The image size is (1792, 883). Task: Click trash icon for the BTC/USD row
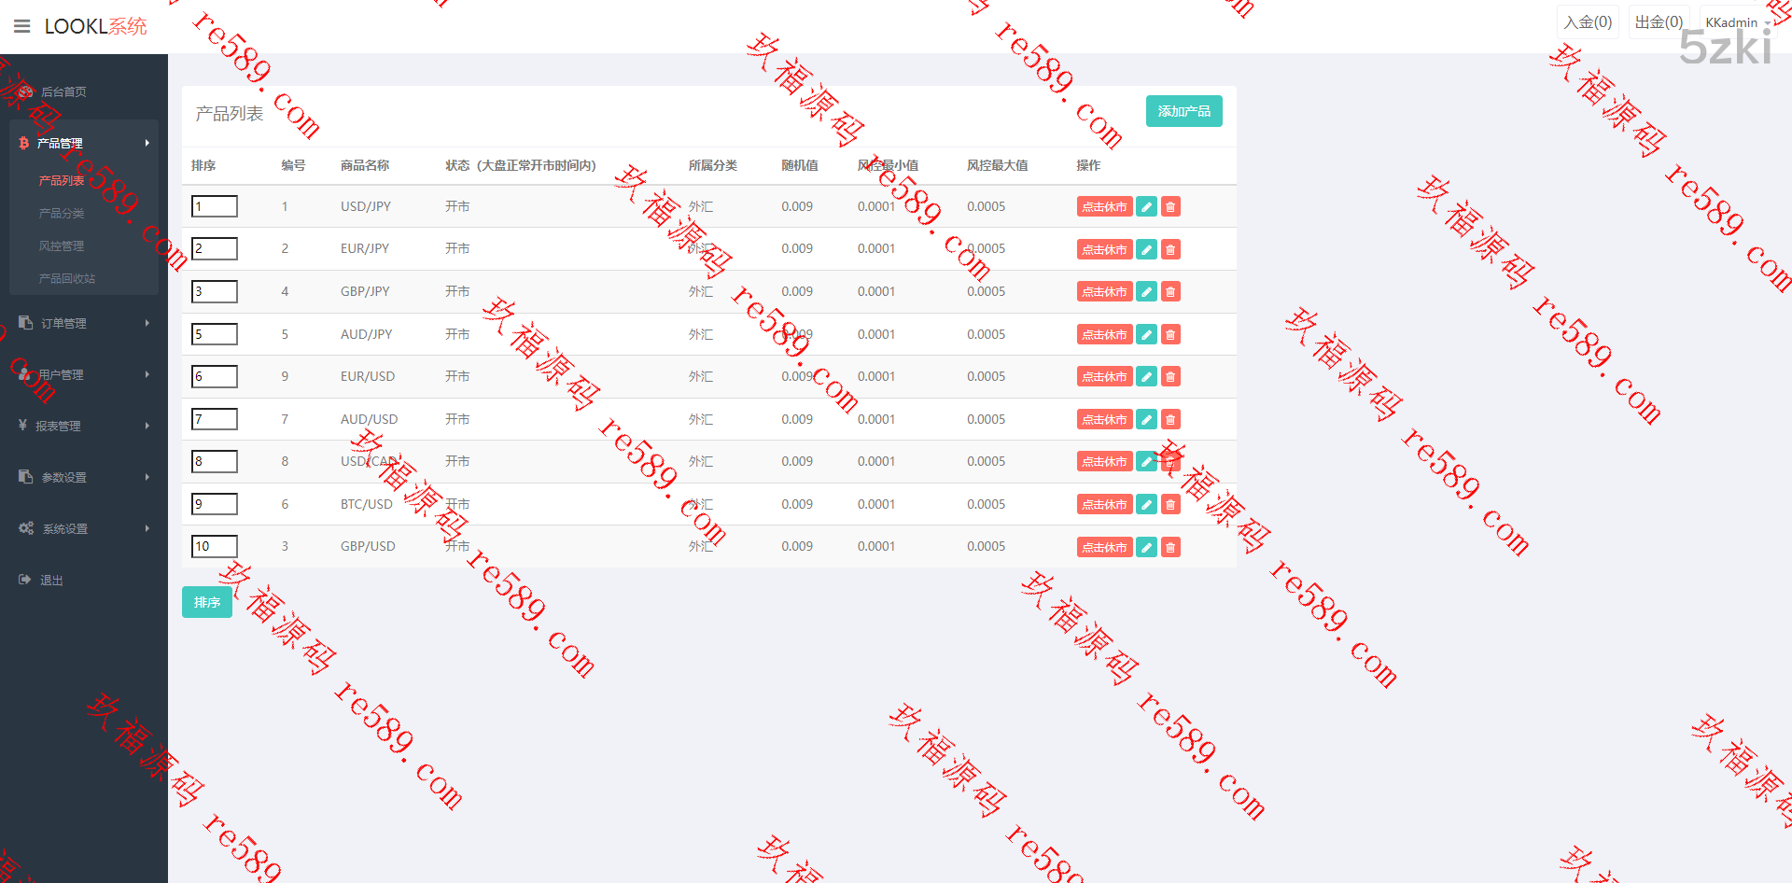1170,504
